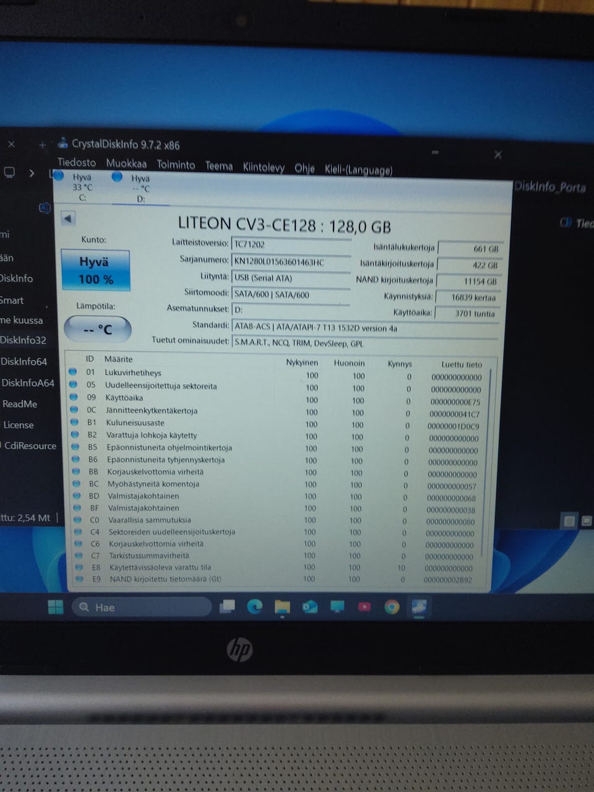The image size is (594, 792).
Task: Close the File Explorer tab
Action: [x=11, y=144]
